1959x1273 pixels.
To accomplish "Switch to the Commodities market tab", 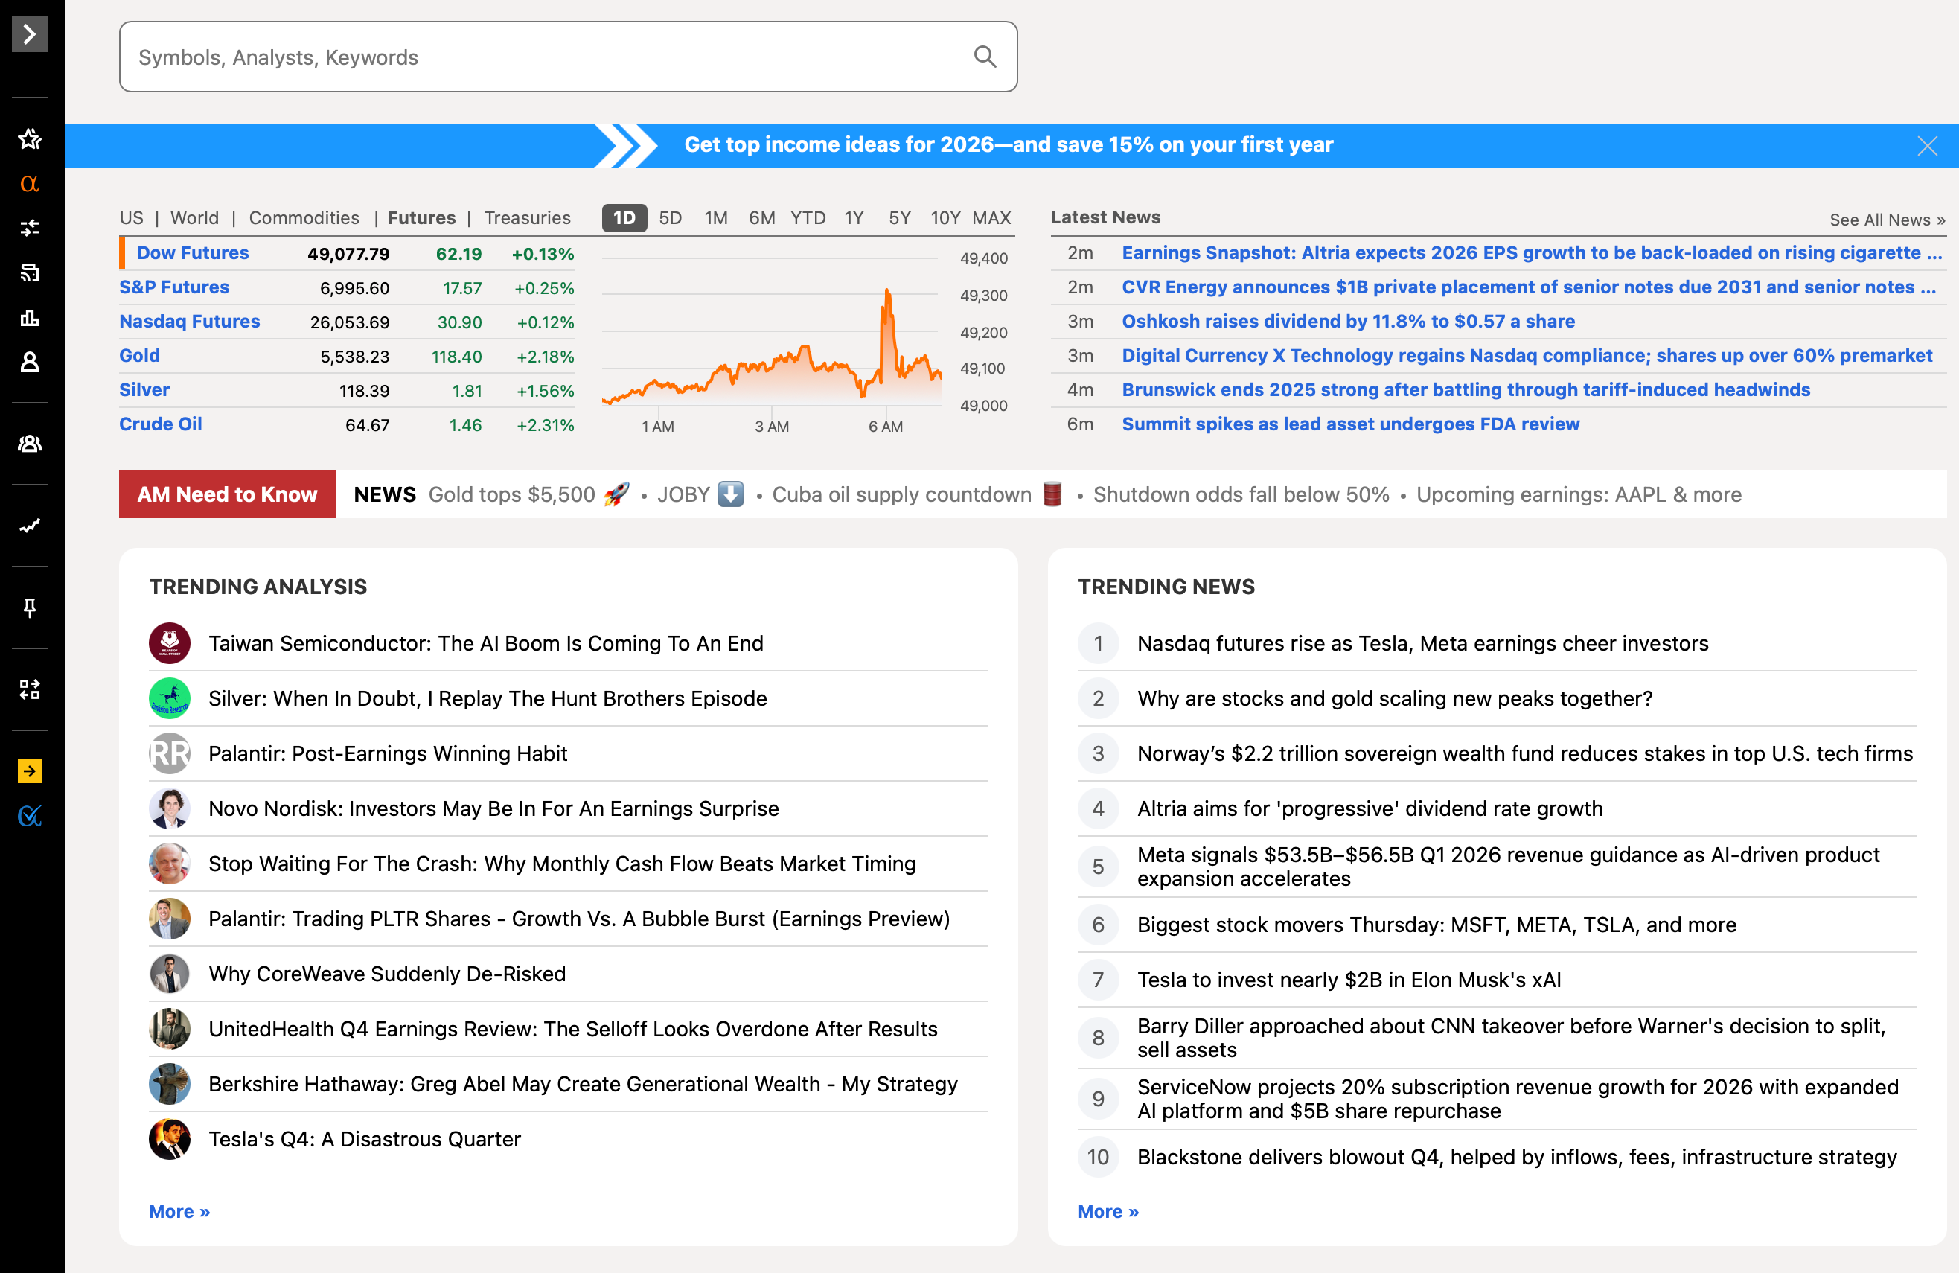I will (x=304, y=217).
